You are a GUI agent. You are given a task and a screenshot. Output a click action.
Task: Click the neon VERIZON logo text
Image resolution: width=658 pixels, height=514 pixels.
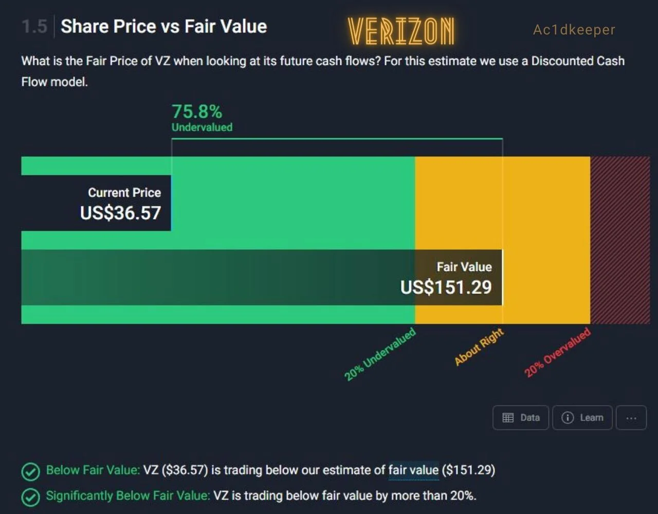[x=401, y=31]
